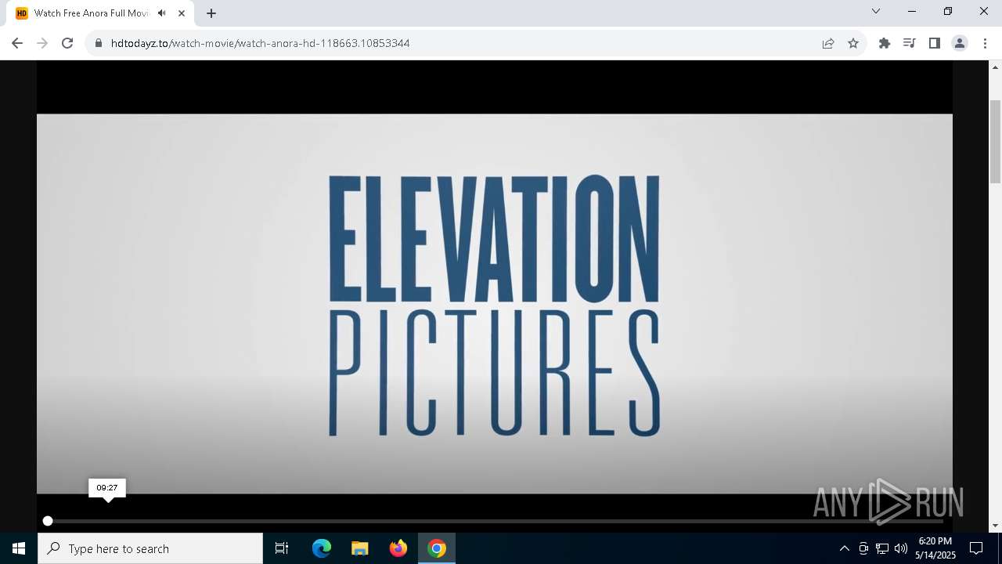1002x564 pixels.
Task: Go back to previous page
Action: coord(17,43)
